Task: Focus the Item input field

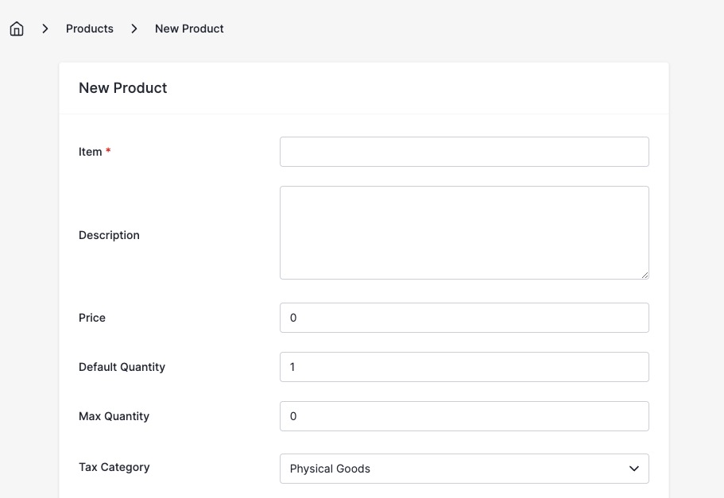Action: click(x=464, y=152)
